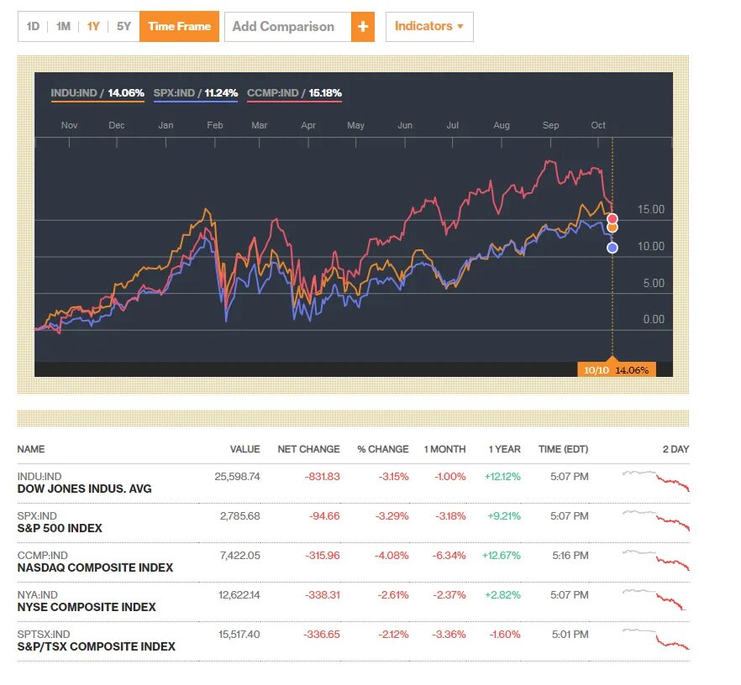Open the NYSE COMPOSITE INDEX link
This screenshot has height=685, width=741.
point(87,608)
